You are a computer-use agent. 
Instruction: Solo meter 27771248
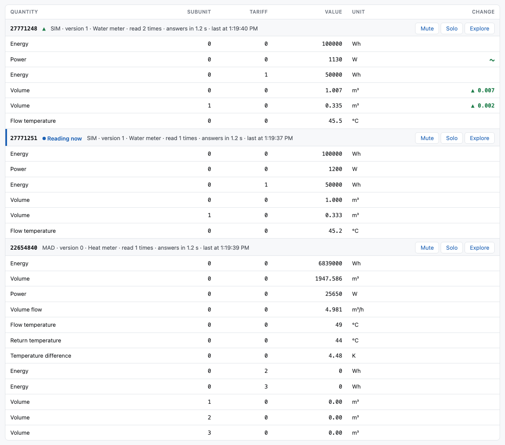(452, 28)
